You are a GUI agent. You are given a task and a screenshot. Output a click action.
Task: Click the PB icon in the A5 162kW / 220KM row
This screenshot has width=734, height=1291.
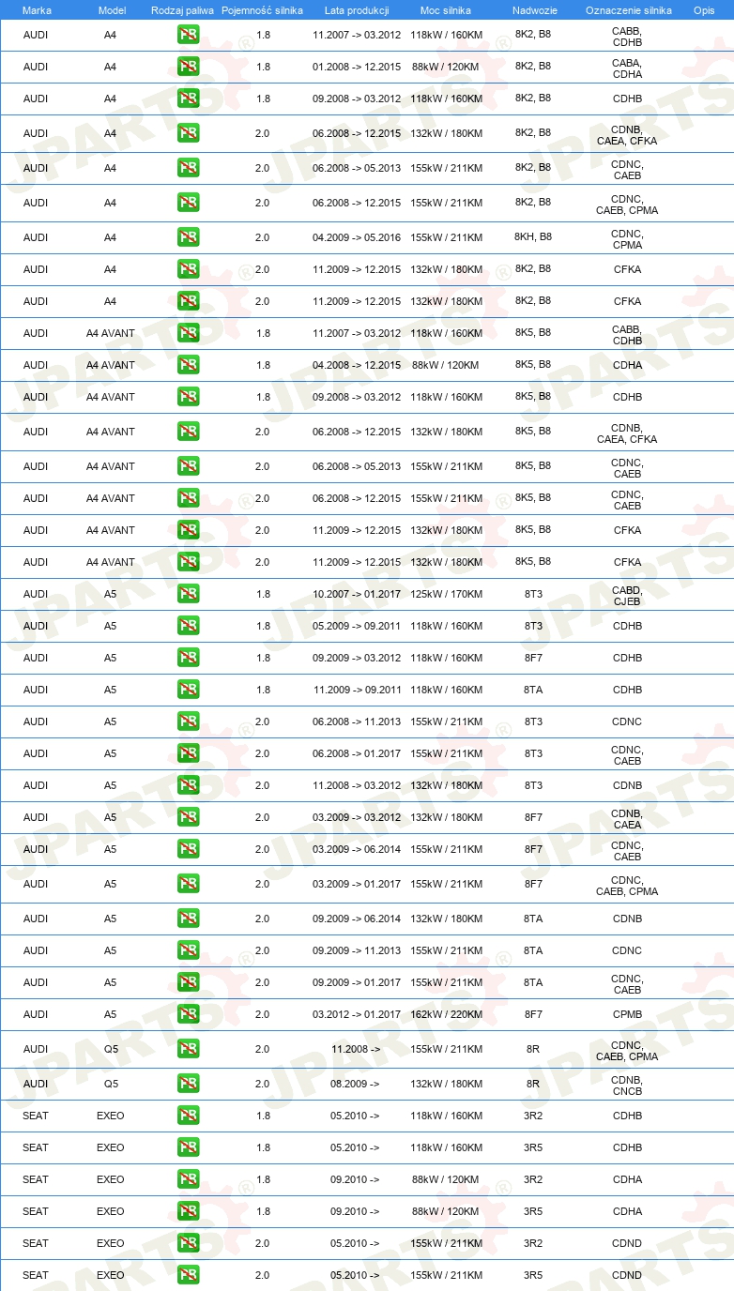189,1014
